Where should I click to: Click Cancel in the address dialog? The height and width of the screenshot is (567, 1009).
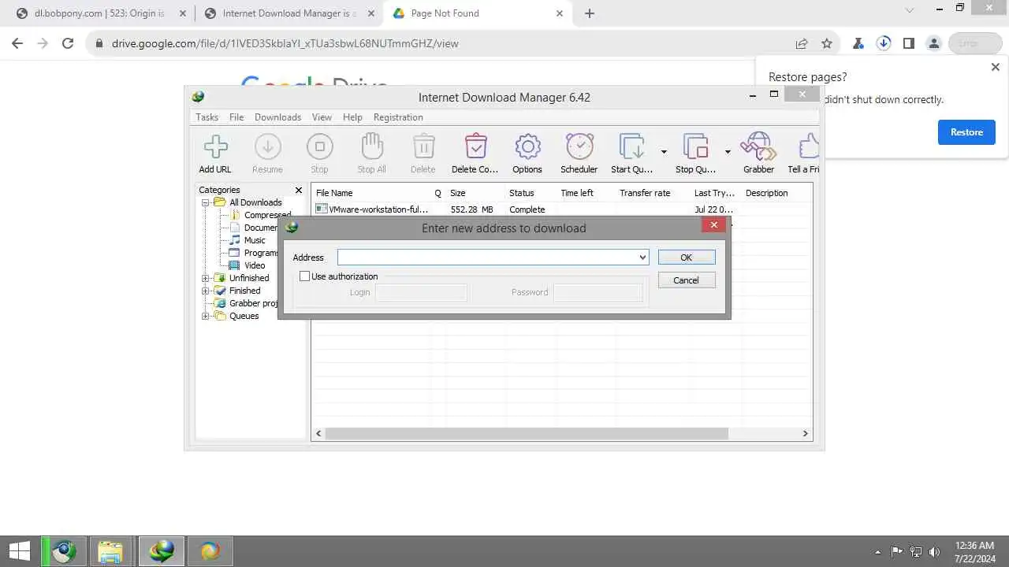point(686,280)
